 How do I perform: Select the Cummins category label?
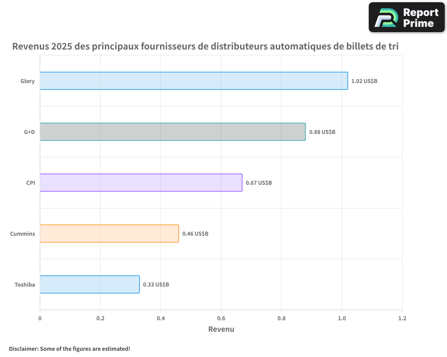23,233
